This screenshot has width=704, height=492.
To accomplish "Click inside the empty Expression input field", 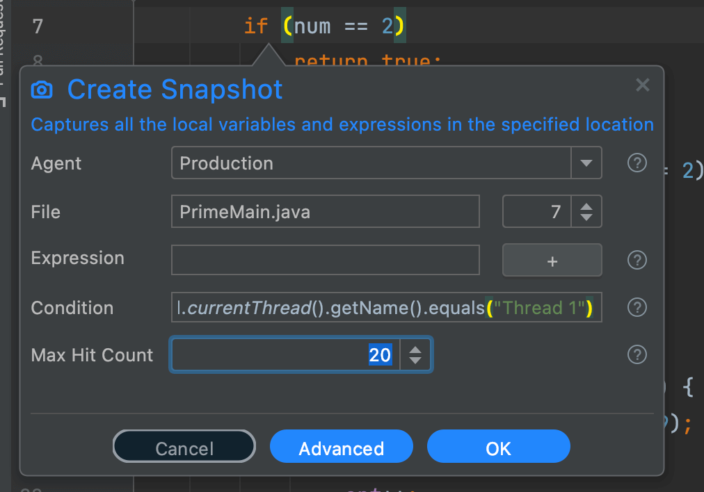I will click(x=325, y=260).
